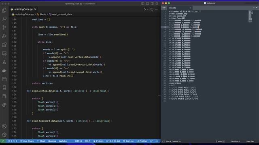The height and width of the screenshot is (145, 259).
Task: Click Prettier in the status bar
Action: coord(142,141)
